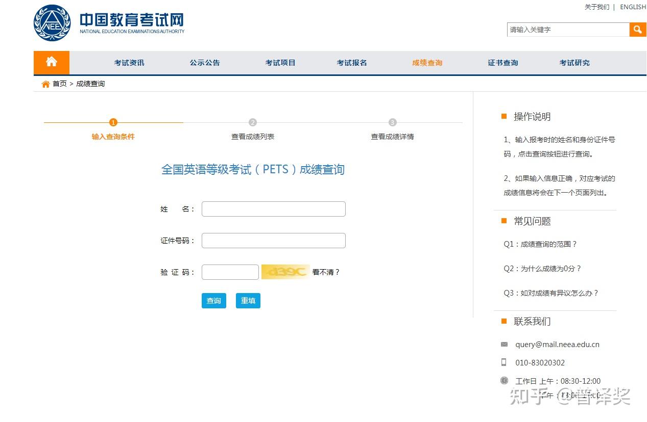Select the 成绩查询 navigation tab
Screen dimensions: 647x422
tap(427, 63)
